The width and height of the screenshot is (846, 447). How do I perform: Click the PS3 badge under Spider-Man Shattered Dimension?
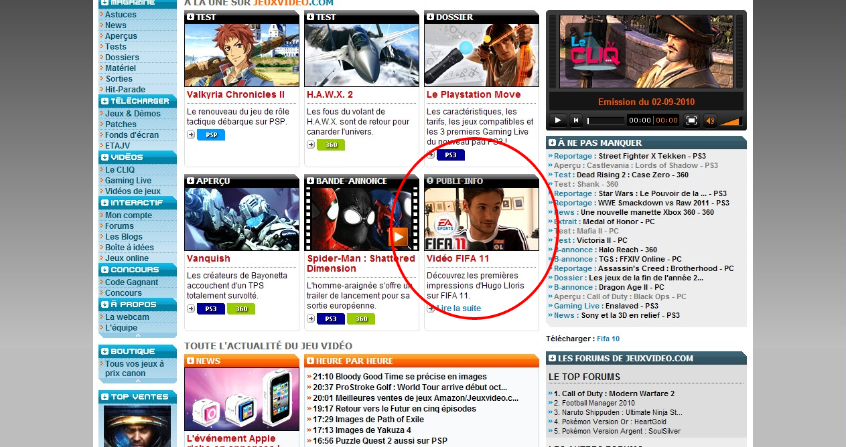pos(331,319)
